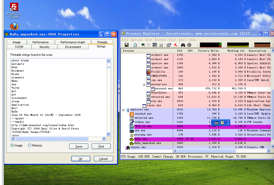This screenshot has width=274, height=185.
Task: Switch to the Image tab
Action: [x=17, y=42]
